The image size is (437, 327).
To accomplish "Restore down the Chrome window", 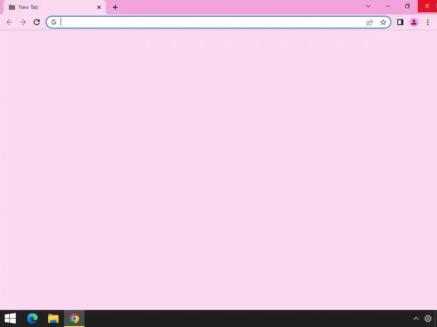I will tap(408, 6).
